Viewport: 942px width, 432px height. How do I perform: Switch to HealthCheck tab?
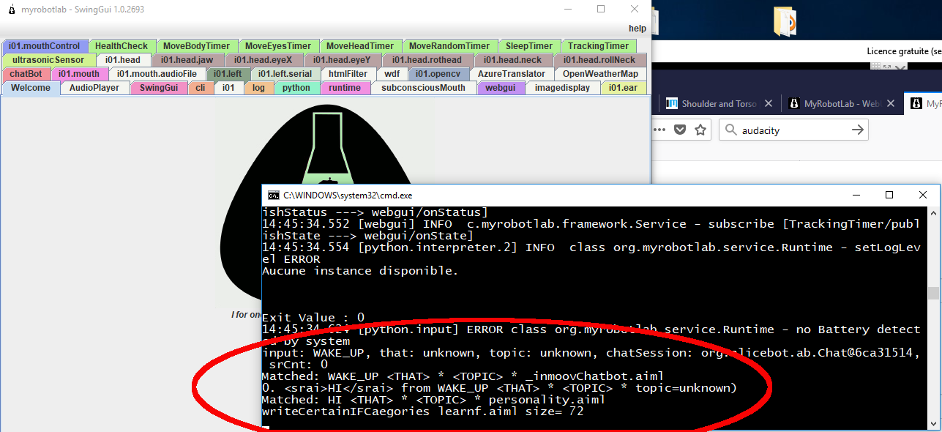[122, 46]
